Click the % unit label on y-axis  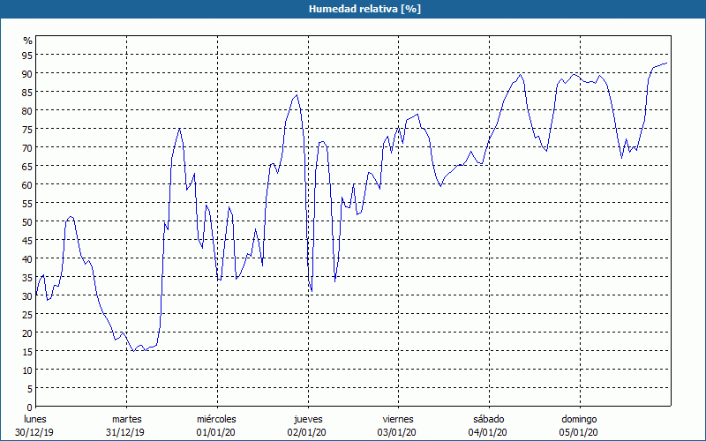(28, 41)
